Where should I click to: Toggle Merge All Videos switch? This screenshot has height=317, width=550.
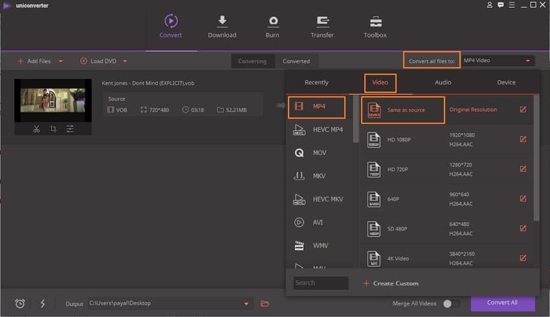tap(452, 303)
